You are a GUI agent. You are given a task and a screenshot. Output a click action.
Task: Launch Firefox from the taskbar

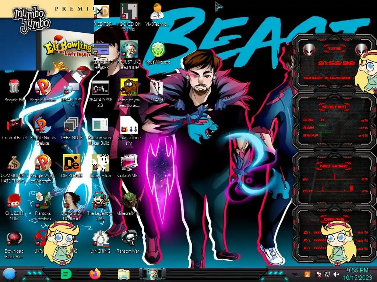(95, 274)
